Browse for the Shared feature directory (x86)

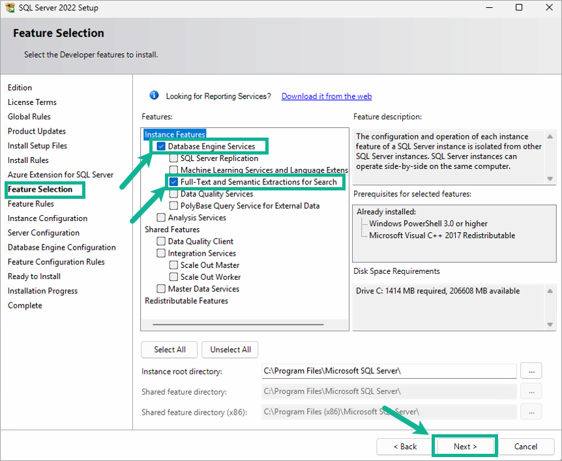point(531,412)
